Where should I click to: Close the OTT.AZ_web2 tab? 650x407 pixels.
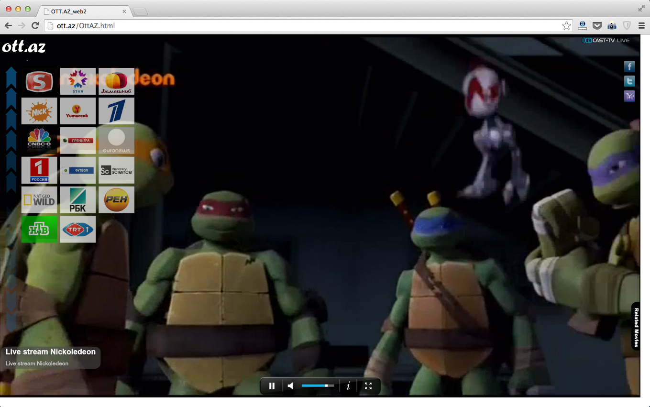point(124,11)
